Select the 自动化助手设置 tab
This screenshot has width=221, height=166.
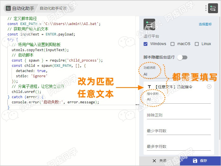pyautogui.click(x=53, y=8)
